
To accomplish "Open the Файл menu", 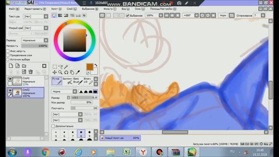I will click(x=14, y=9).
